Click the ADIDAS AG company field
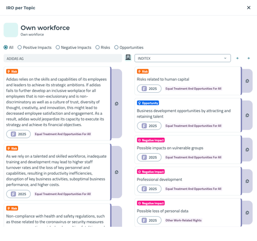Screen dimensions: 257x241 click(63, 59)
